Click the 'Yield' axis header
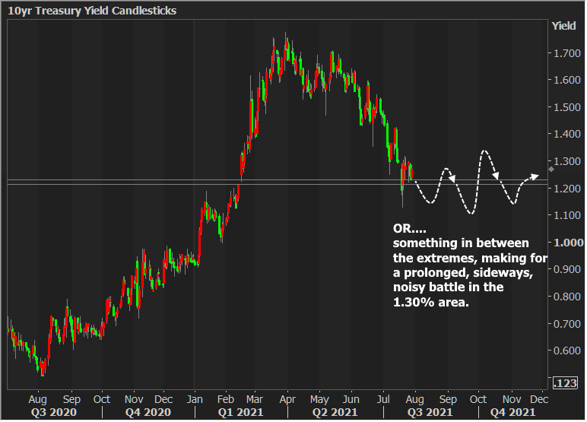This screenshot has height=422, width=587. pos(563,26)
